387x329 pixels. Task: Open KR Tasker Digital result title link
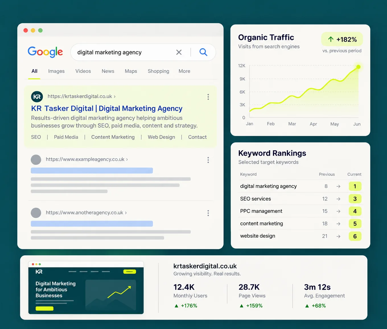click(107, 108)
